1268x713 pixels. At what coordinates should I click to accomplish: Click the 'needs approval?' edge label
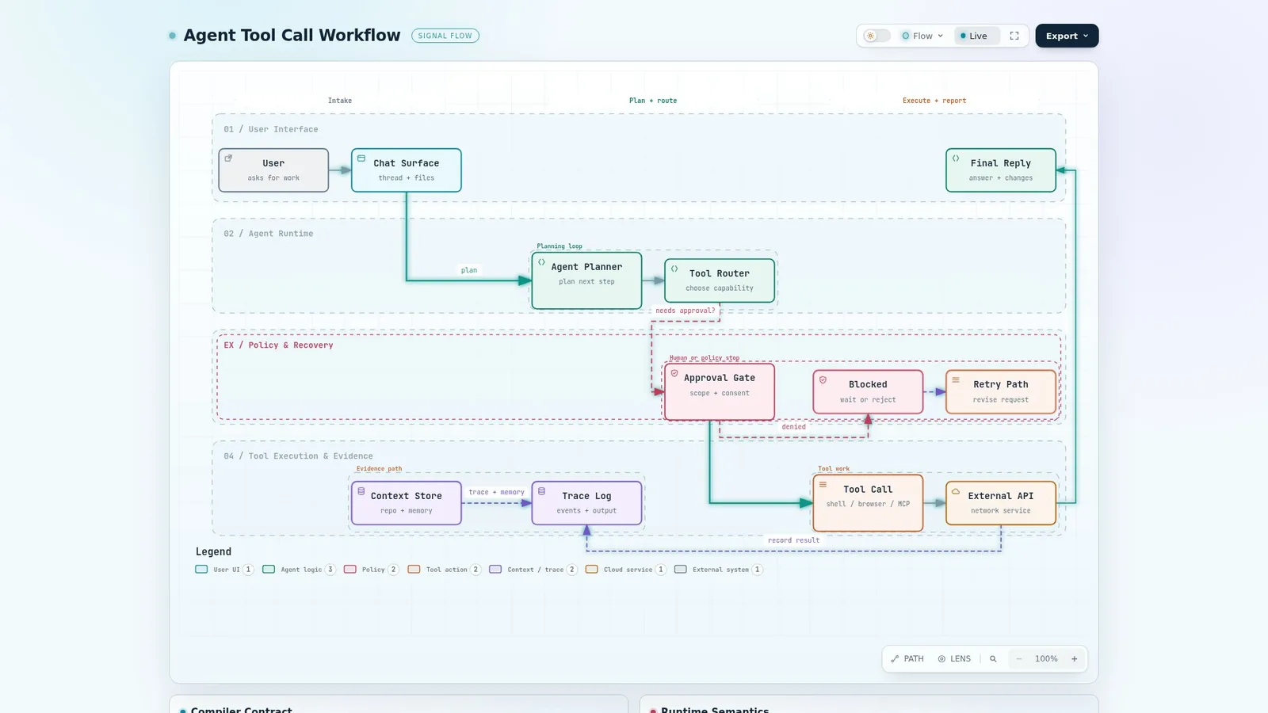[686, 311]
